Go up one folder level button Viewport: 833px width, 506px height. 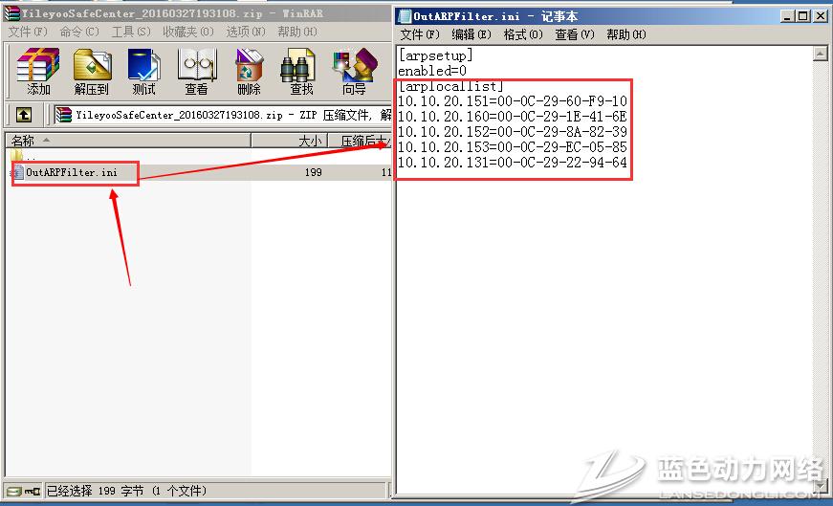click(x=24, y=116)
